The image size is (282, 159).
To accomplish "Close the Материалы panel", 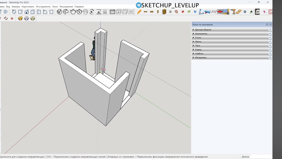I will pos(270,57).
